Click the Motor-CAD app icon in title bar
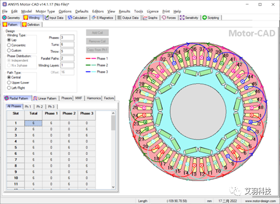 tap(4, 4)
